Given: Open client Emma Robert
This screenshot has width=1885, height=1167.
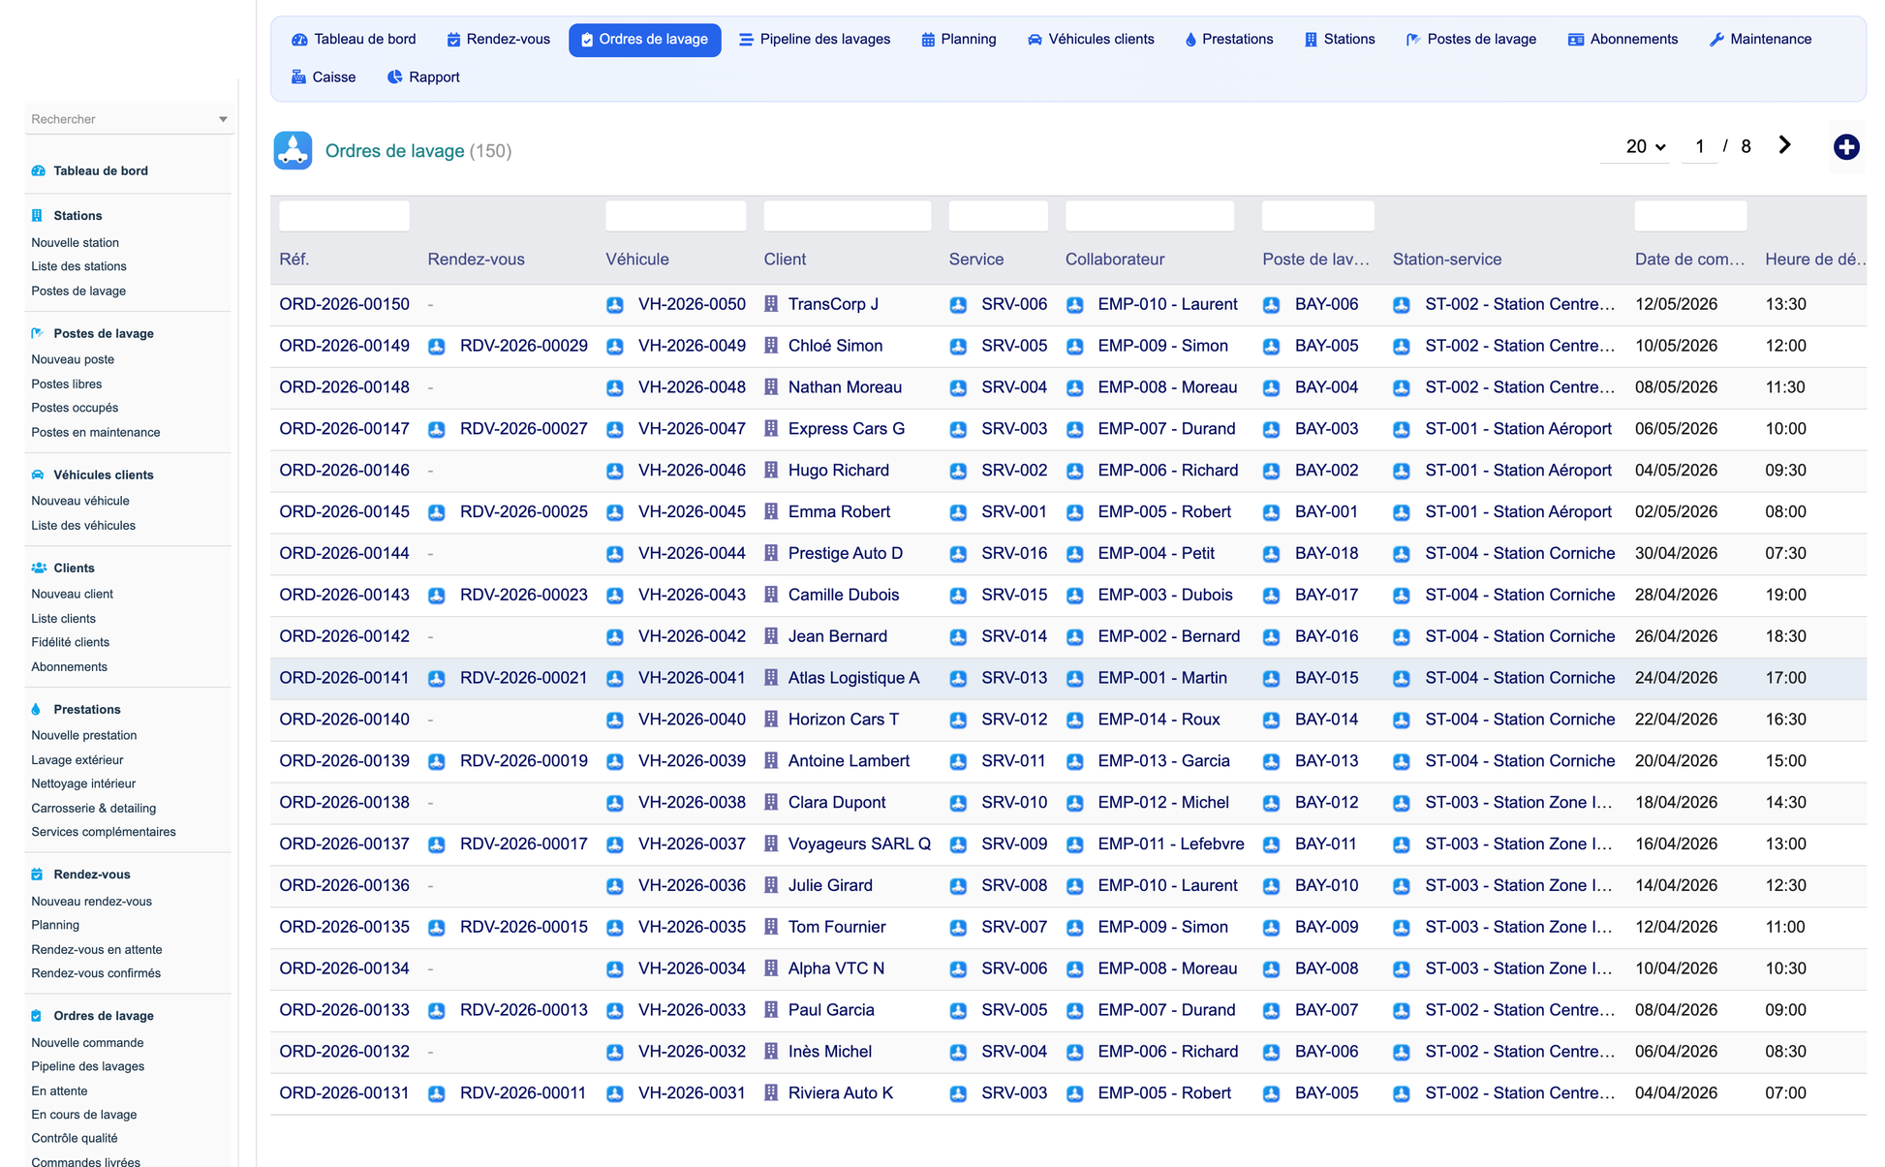Looking at the screenshot, I should point(839,512).
